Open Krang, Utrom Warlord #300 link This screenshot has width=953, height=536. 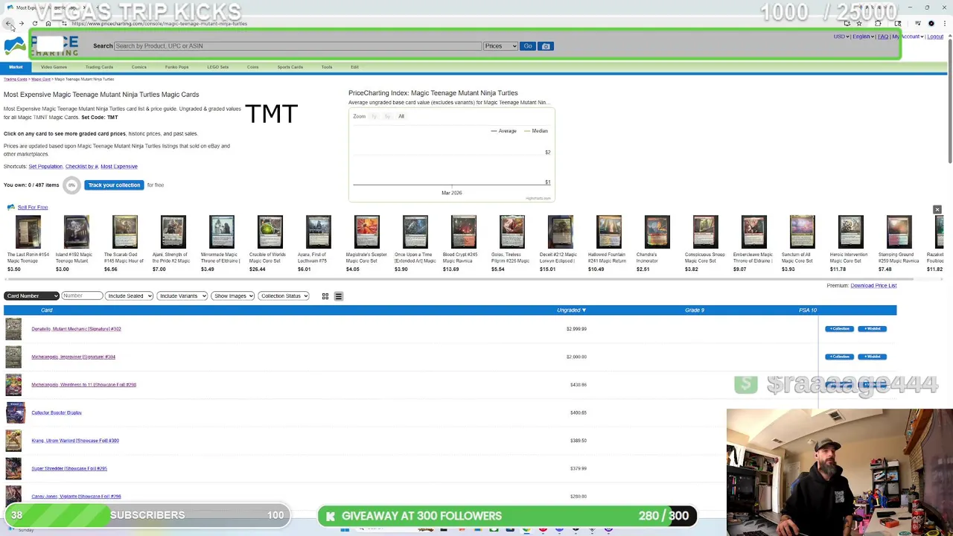tap(75, 441)
